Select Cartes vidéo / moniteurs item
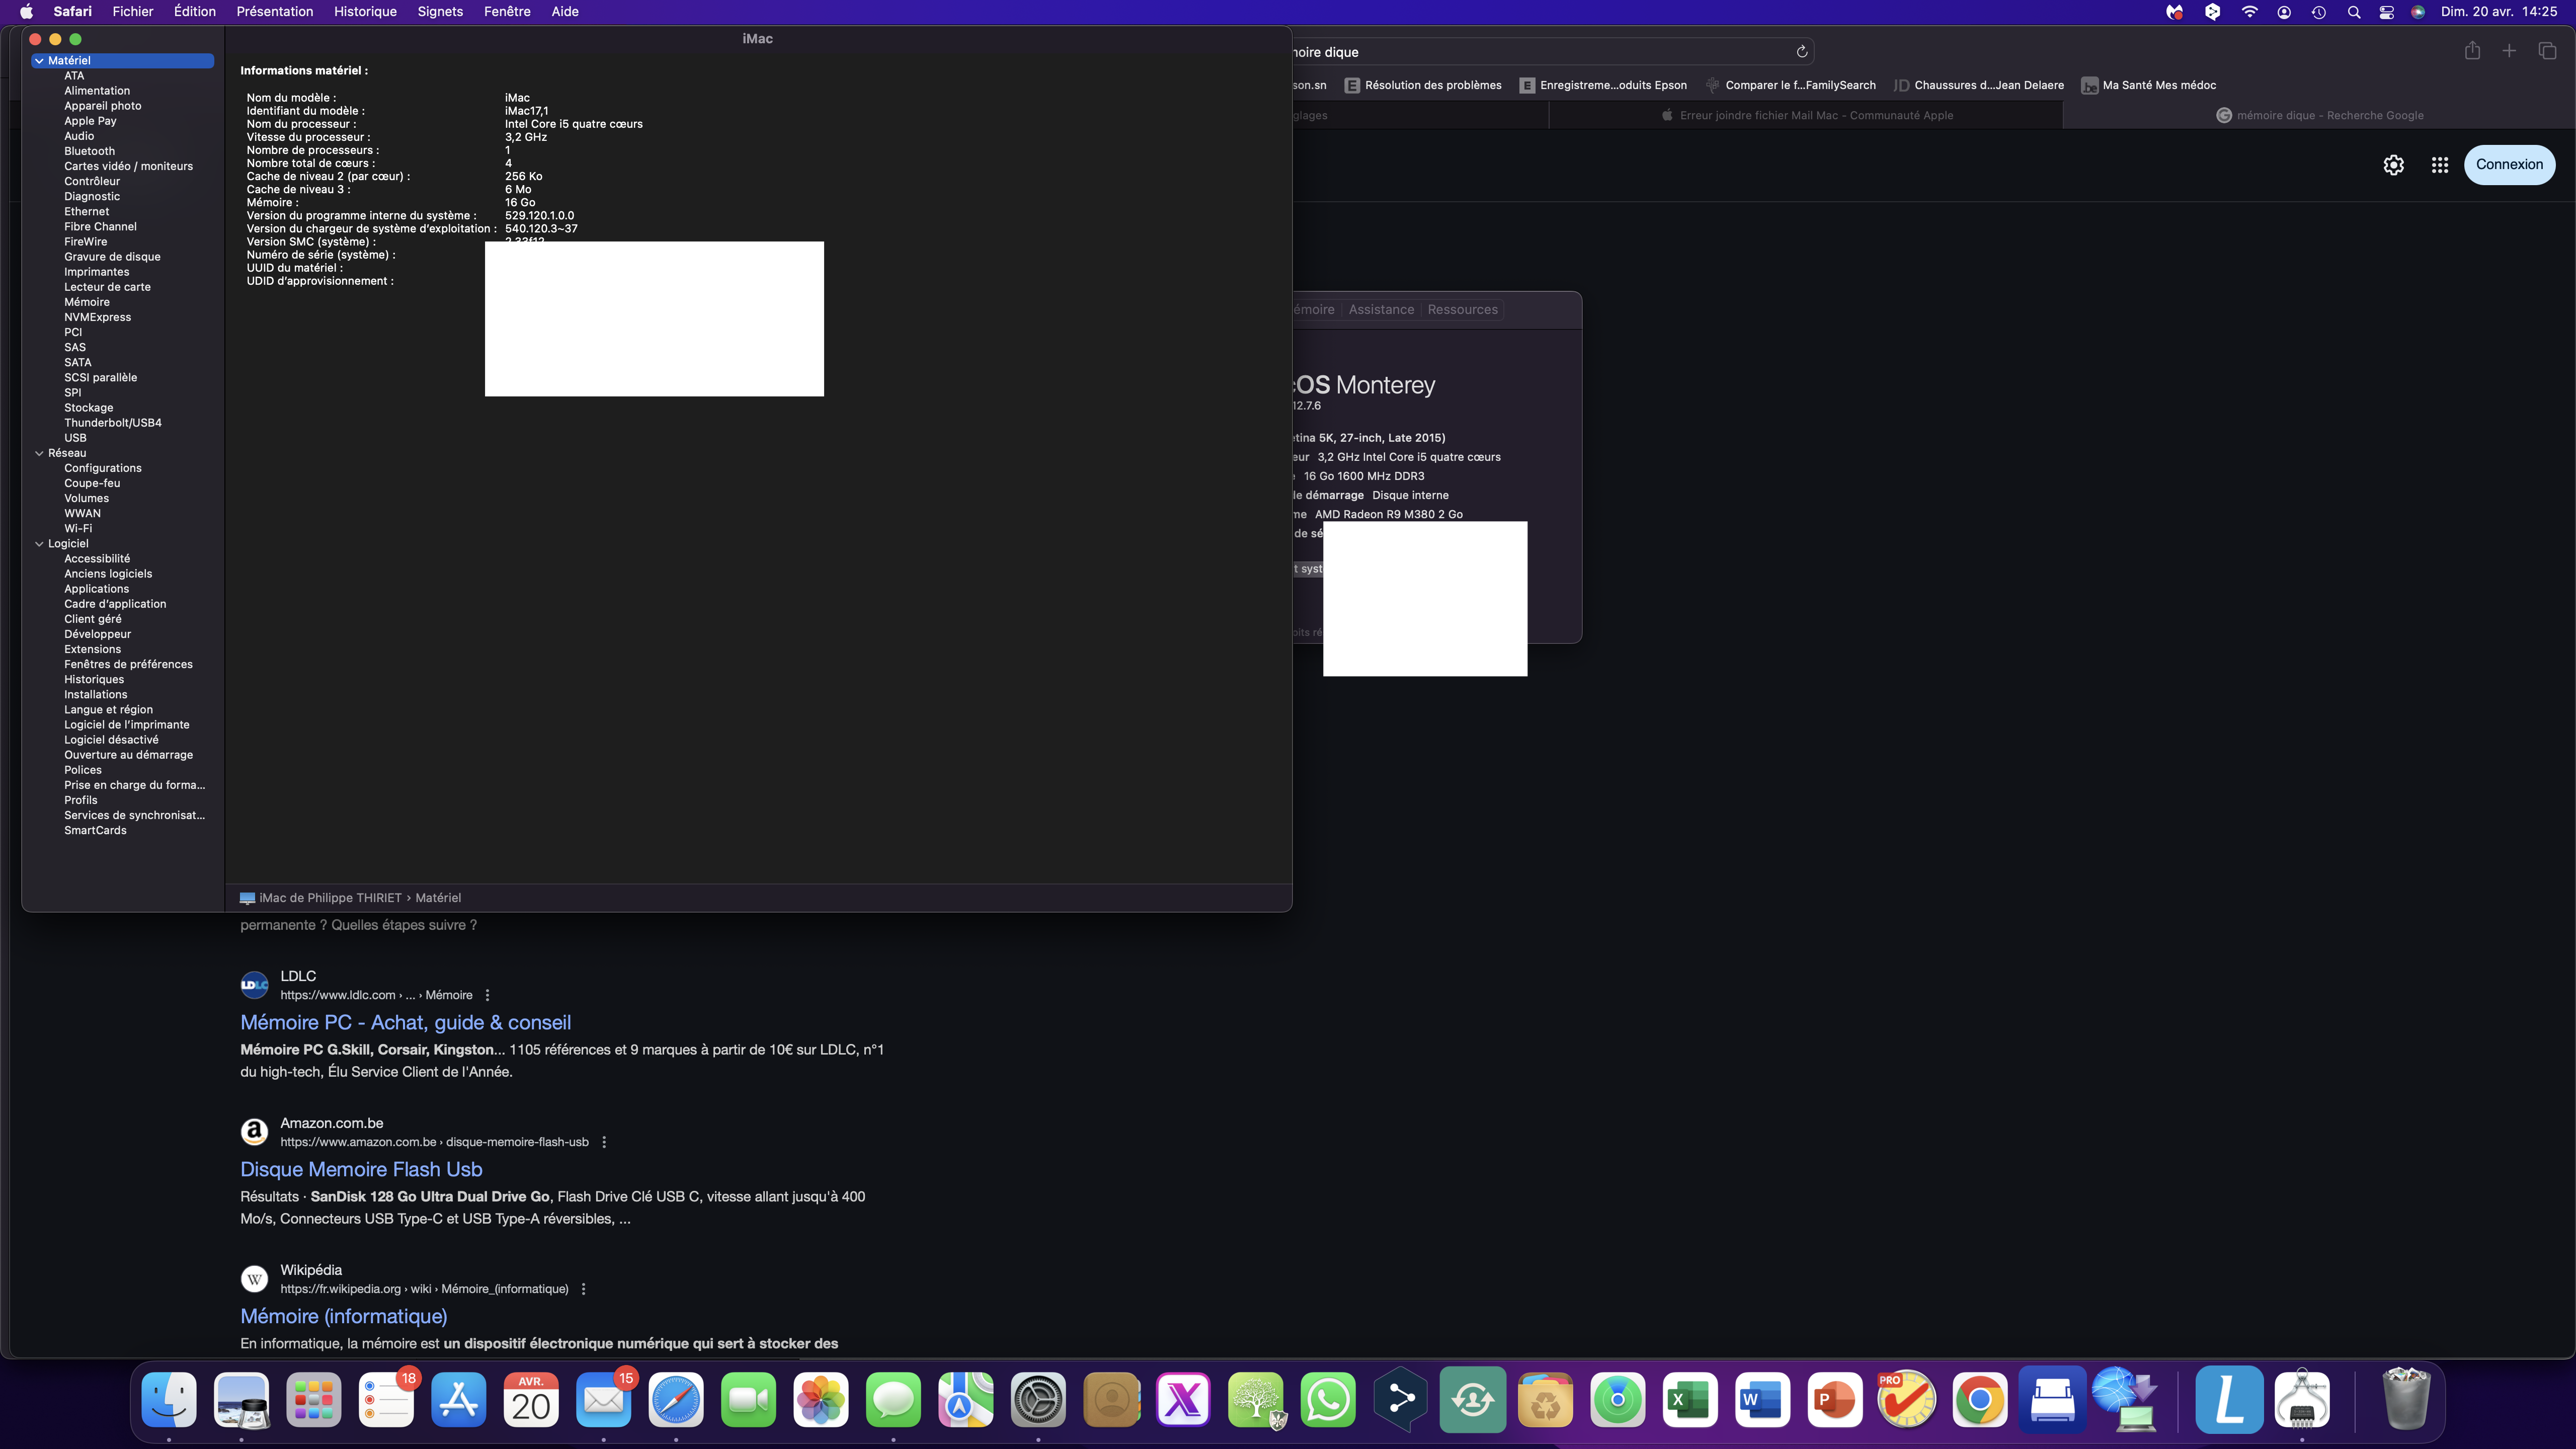2576x1449 pixels. (x=128, y=166)
